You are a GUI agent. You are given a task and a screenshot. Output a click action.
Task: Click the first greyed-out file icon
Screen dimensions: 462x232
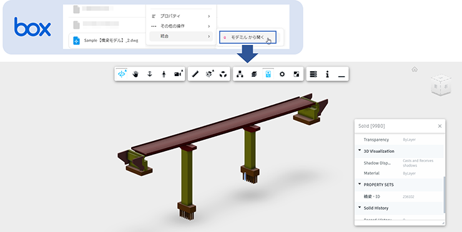coord(76,9)
